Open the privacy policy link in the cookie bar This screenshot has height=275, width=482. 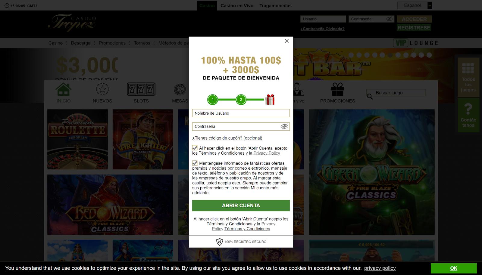coord(380,268)
